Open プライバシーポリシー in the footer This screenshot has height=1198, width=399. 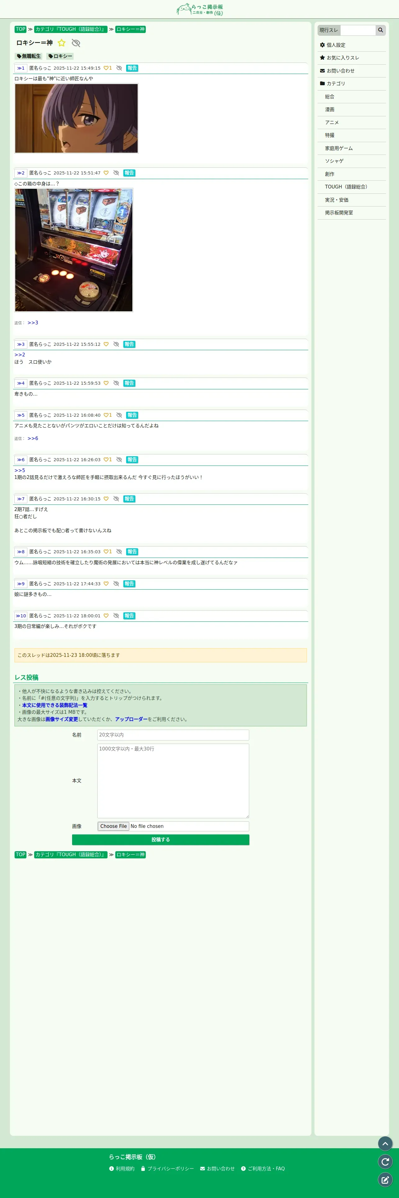(167, 1169)
